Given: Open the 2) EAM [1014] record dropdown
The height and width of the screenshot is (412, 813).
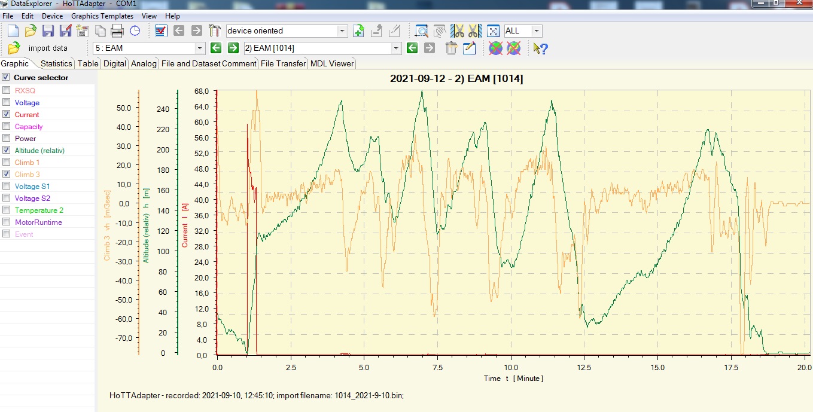Looking at the screenshot, I should 395,48.
